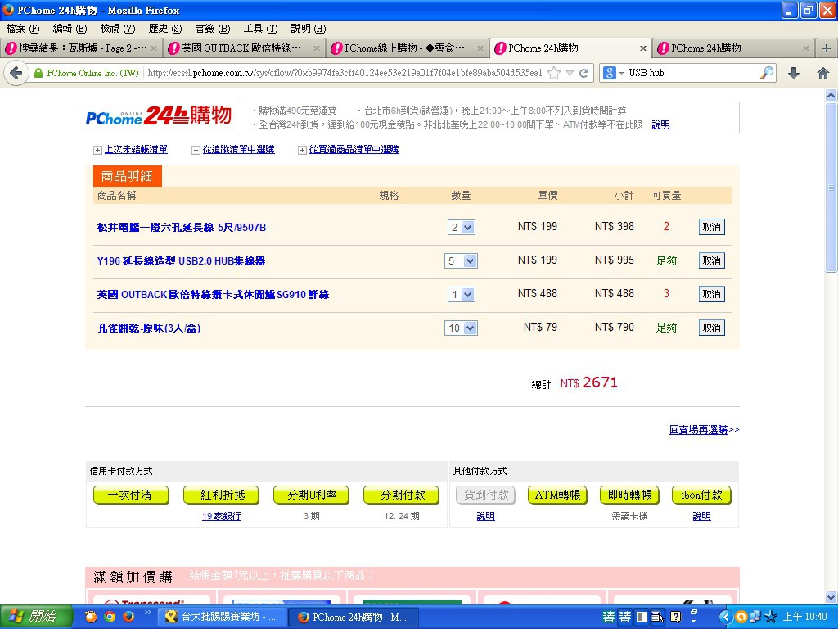Open quantity dropdown for Y196 USB2.0 HUB集線器
The width and height of the screenshot is (838, 629).
tap(461, 260)
